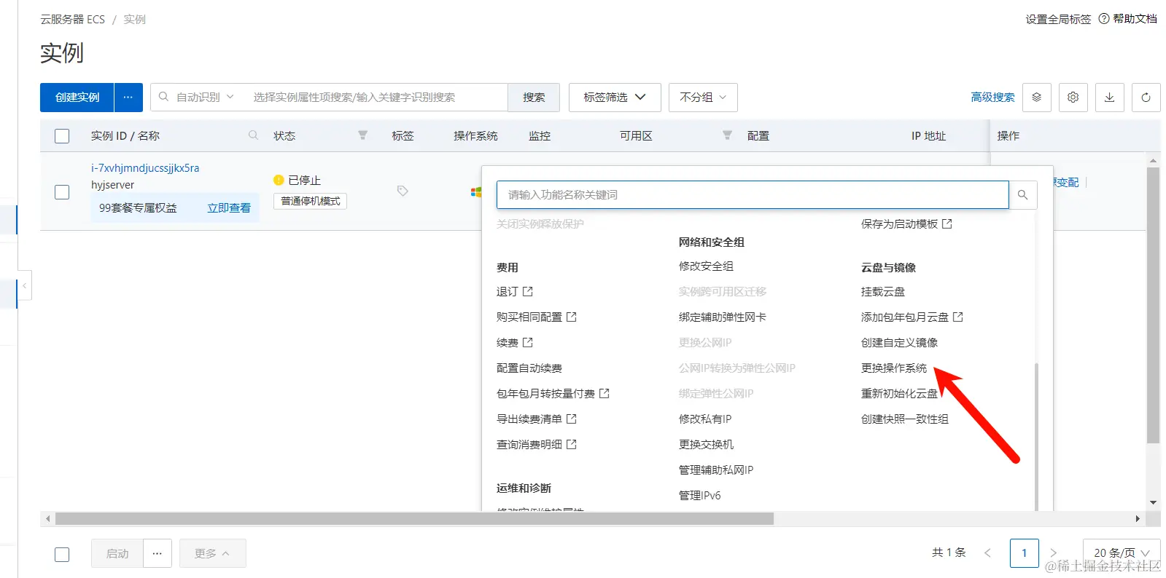
Task: Open column settings gear icon
Action: [x=1073, y=97]
